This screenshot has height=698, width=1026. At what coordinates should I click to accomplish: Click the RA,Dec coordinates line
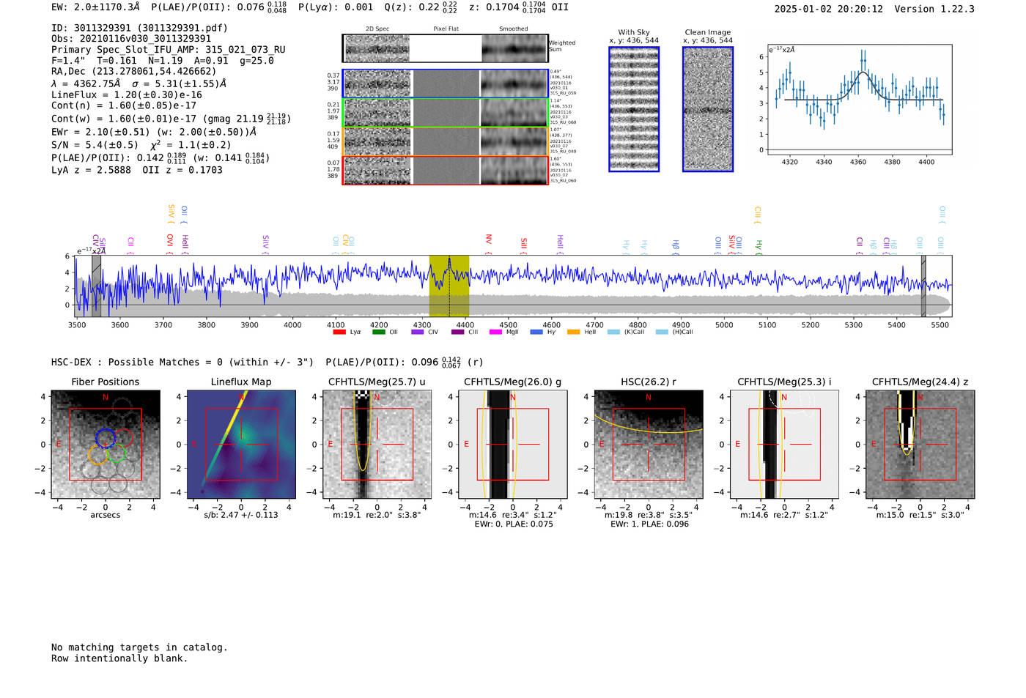(x=134, y=72)
